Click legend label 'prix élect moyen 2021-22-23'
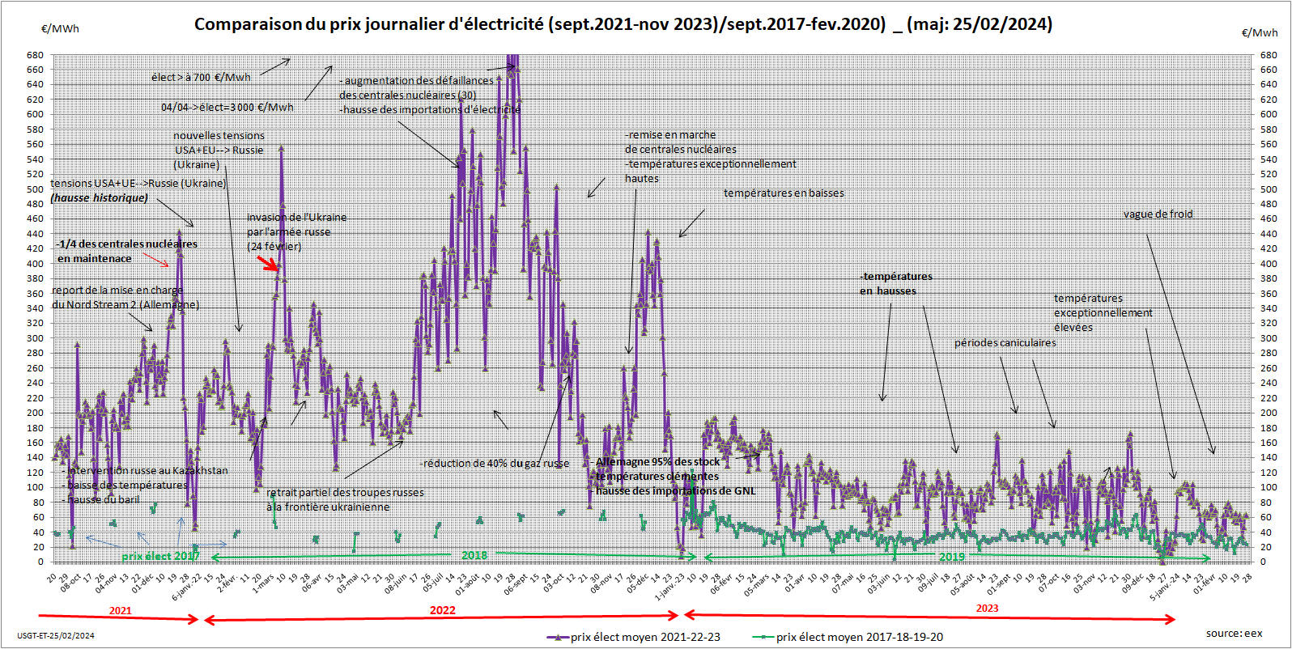The width and height of the screenshot is (1292, 649). [x=645, y=637]
